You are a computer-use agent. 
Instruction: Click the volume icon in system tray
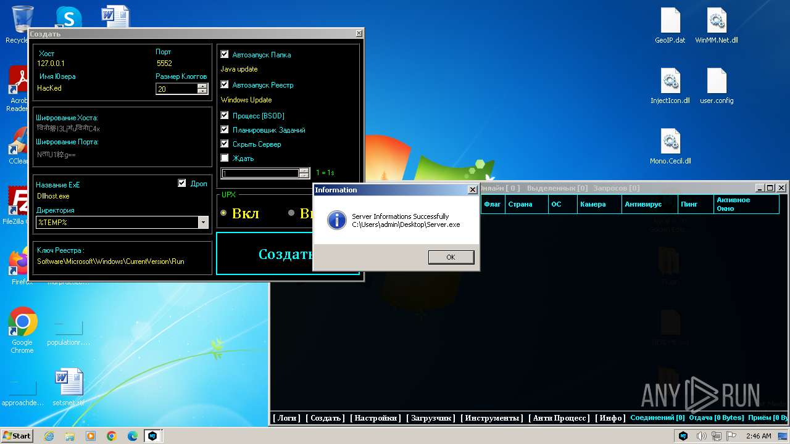click(702, 436)
